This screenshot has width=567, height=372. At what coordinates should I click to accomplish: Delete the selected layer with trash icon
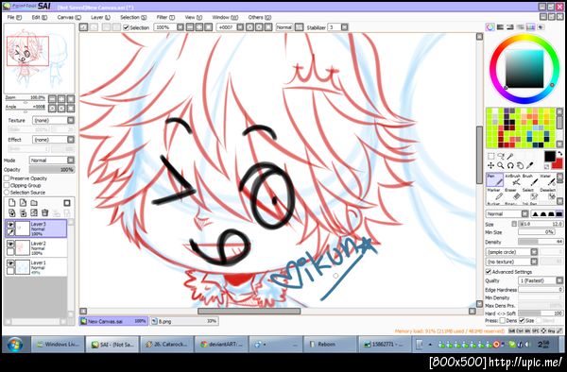(x=44, y=212)
